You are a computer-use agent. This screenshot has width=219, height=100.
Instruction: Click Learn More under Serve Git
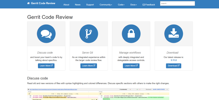coord(89,66)
